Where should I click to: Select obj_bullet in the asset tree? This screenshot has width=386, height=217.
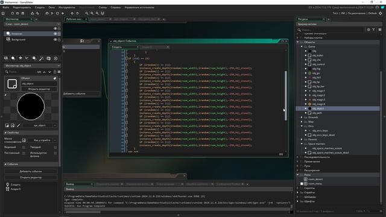pyautogui.click(x=318, y=55)
